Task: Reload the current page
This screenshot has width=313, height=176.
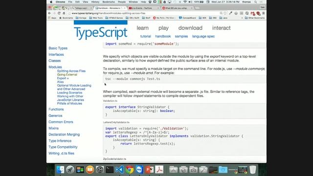Action: click(59, 13)
